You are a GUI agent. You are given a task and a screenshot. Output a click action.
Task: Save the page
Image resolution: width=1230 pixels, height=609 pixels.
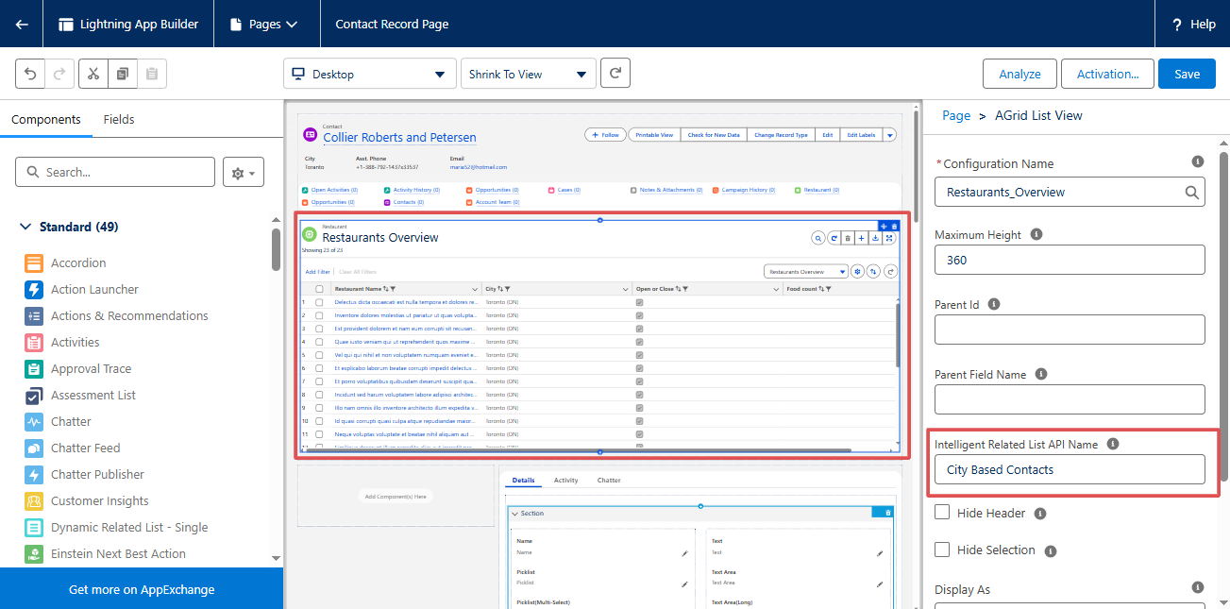click(1187, 74)
